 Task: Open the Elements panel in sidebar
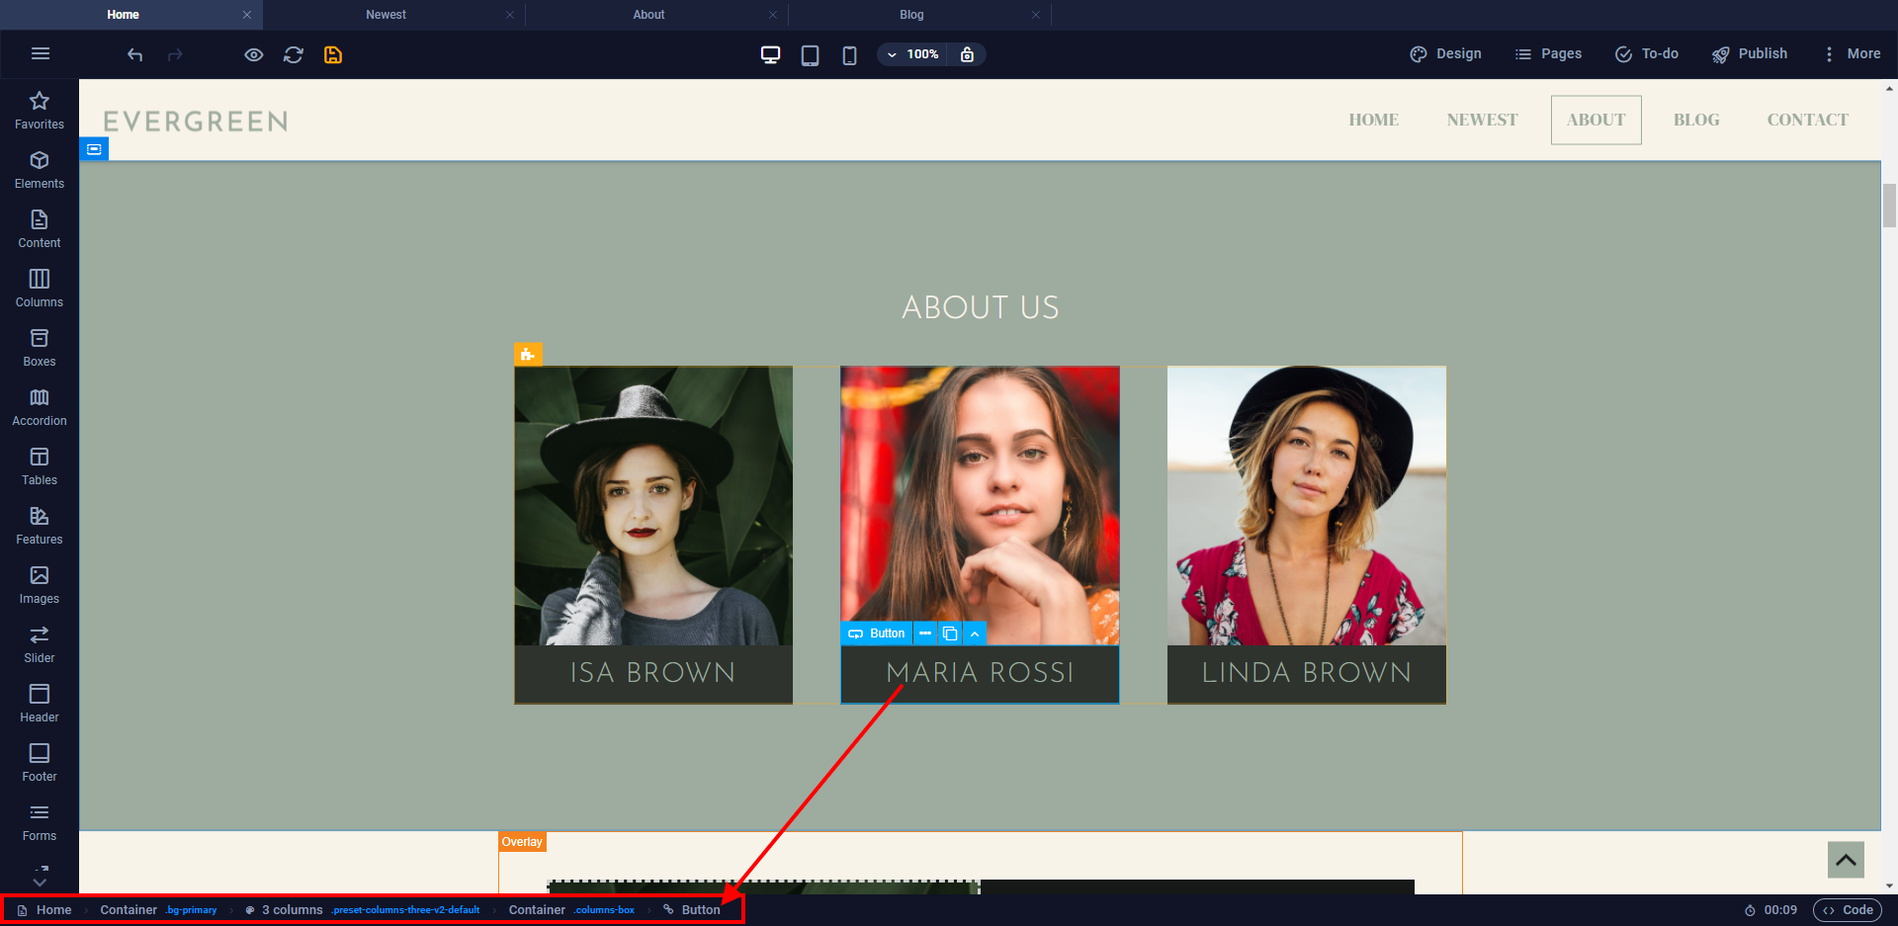click(40, 170)
